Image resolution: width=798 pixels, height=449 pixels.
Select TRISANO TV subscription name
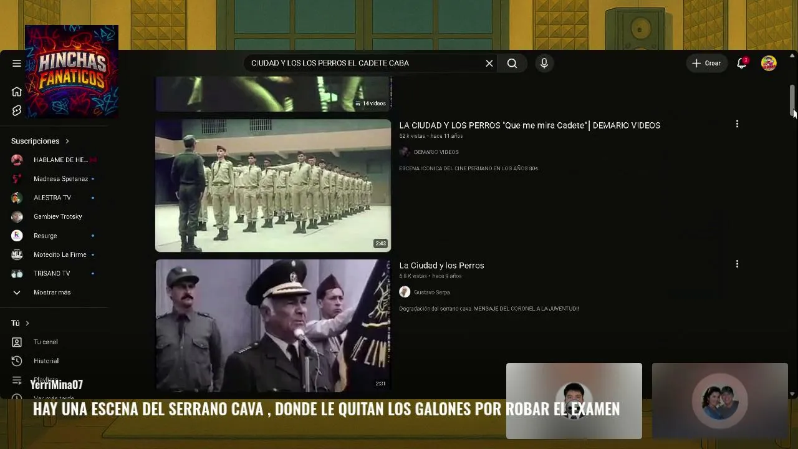click(52, 273)
